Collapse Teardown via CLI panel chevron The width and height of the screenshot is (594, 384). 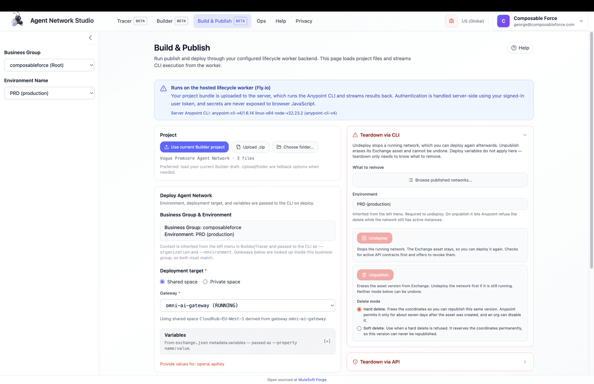pos(525,135)
